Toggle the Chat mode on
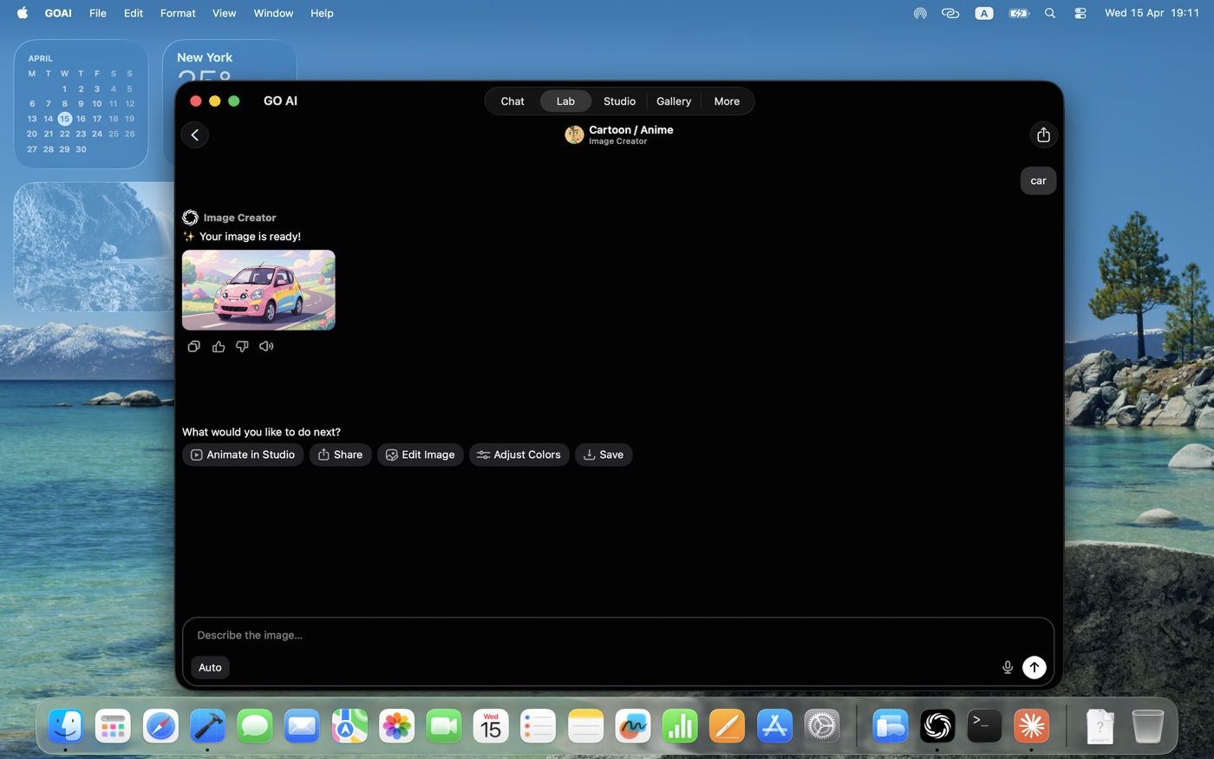Image resolution: width=1214 pixels, height=759 pixels. pos(512,101)
